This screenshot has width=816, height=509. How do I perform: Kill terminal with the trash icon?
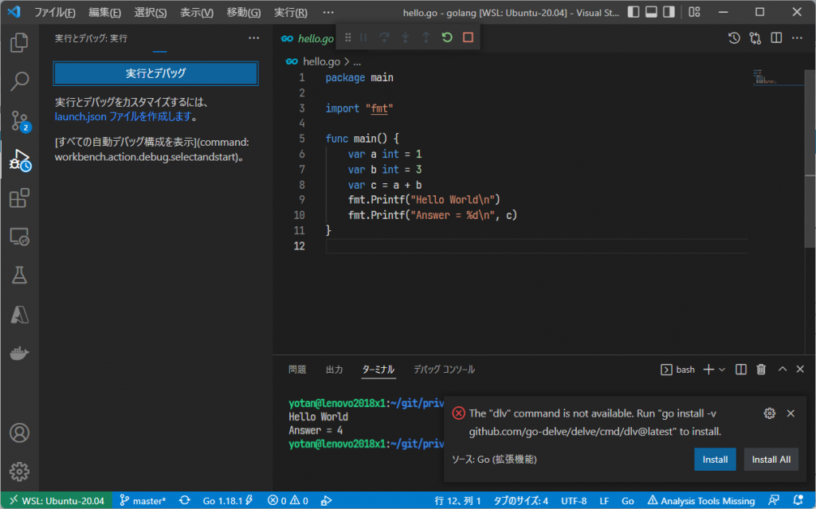761,370
